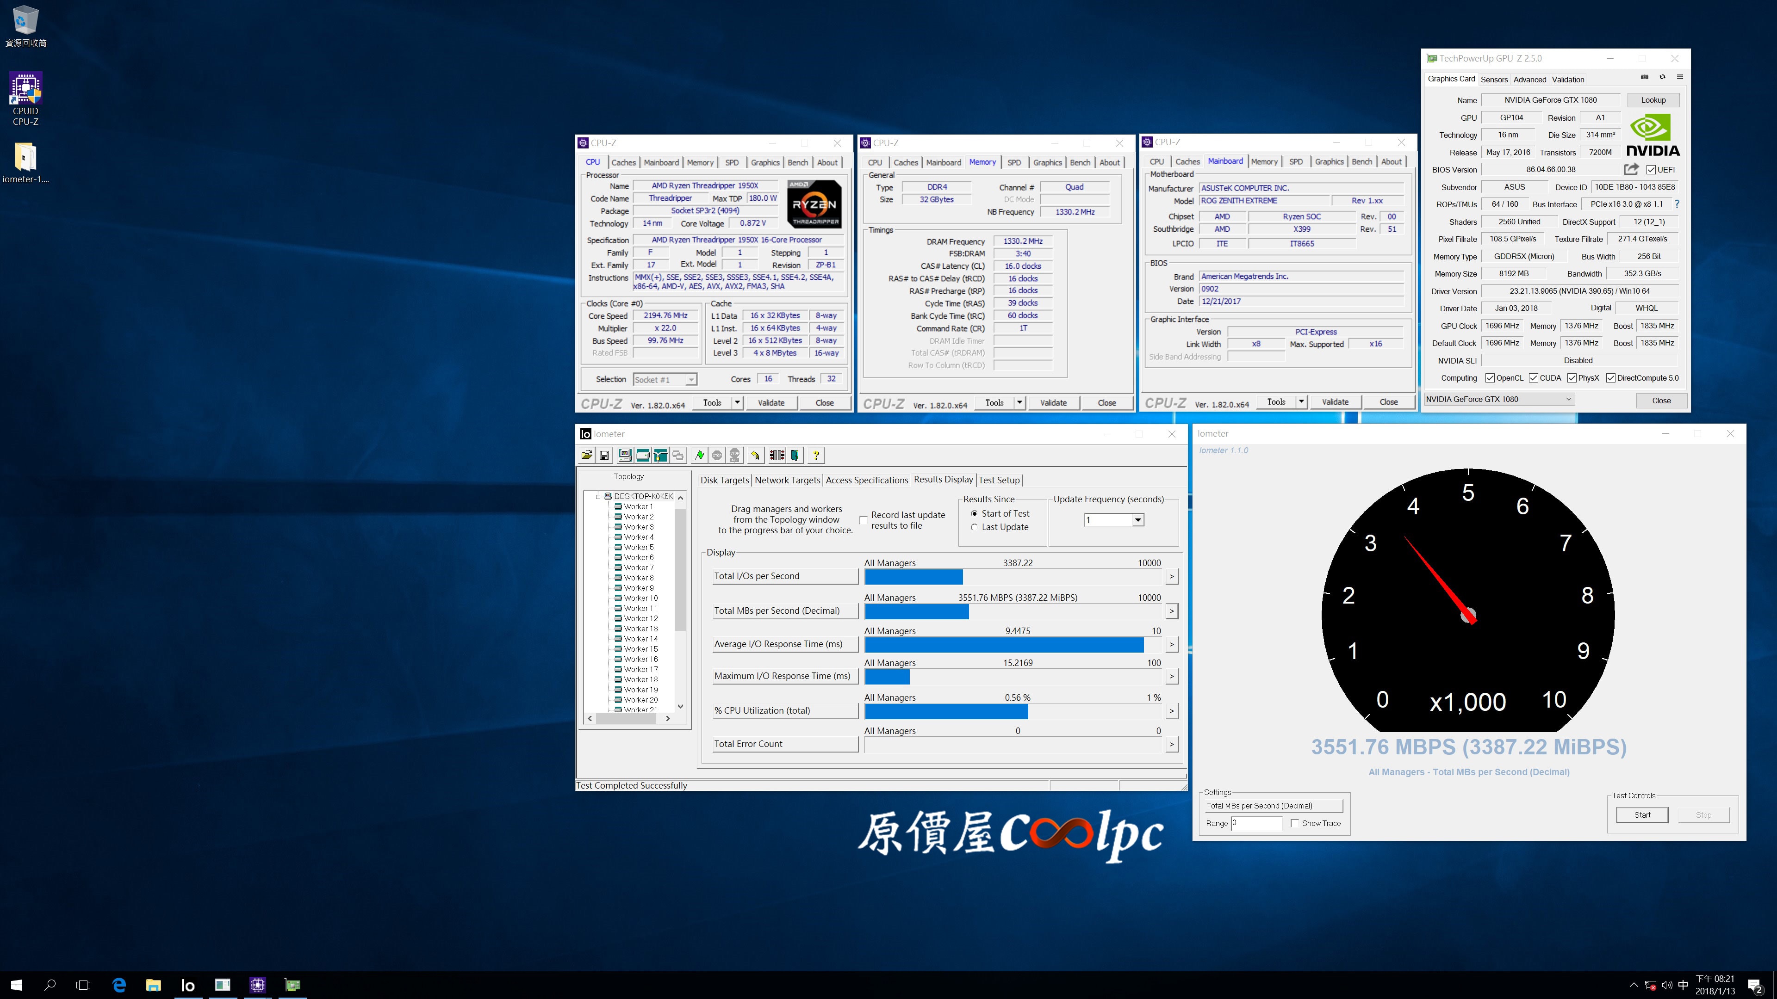Open Iometer help question mark icon
The height and width of the screenshot is (999, 1777).
[x=816, y=455]
